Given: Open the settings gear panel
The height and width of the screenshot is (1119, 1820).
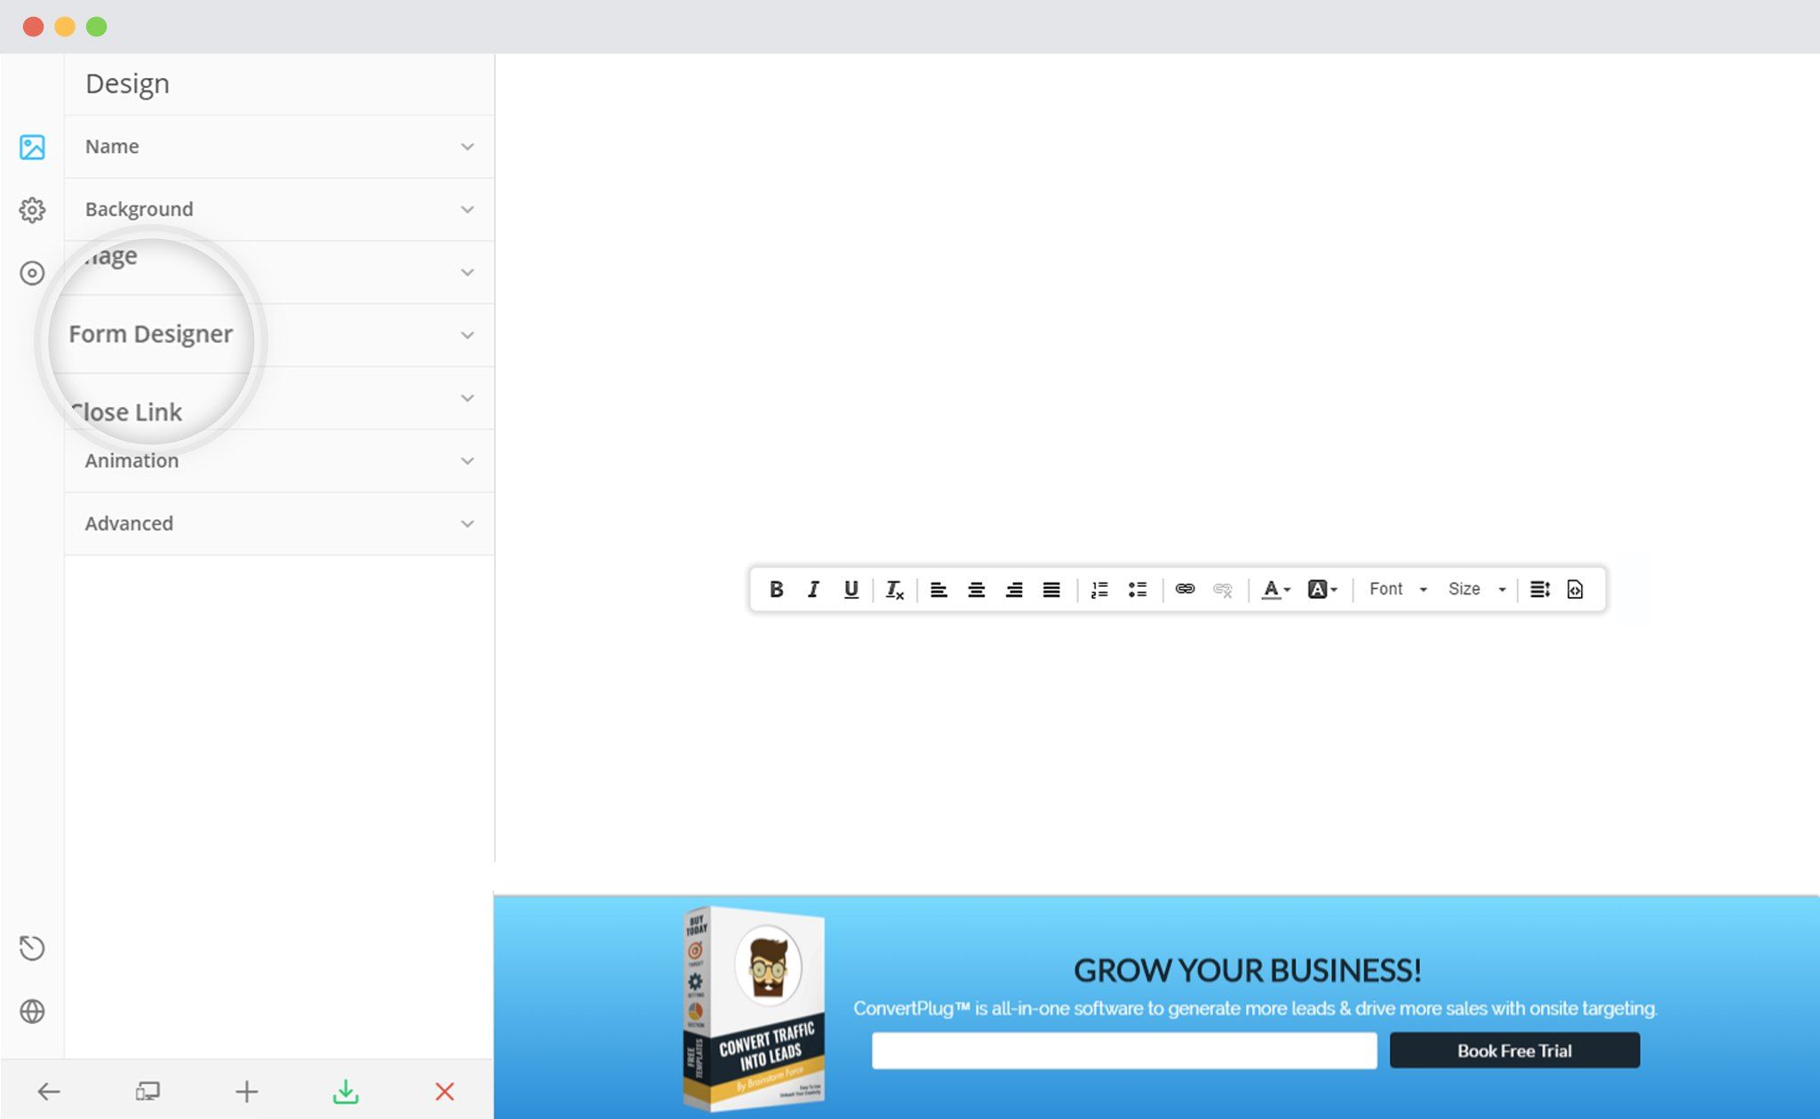Looking at the screenshot, I should pyautogui.click(x=32, y=210).
